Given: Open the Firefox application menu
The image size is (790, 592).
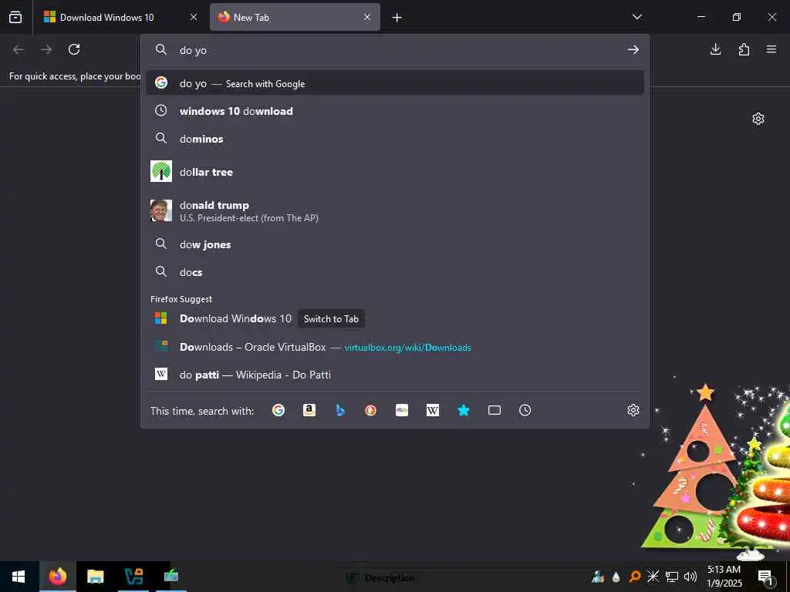Looking at the screenshot, I should tap(771, 49).
